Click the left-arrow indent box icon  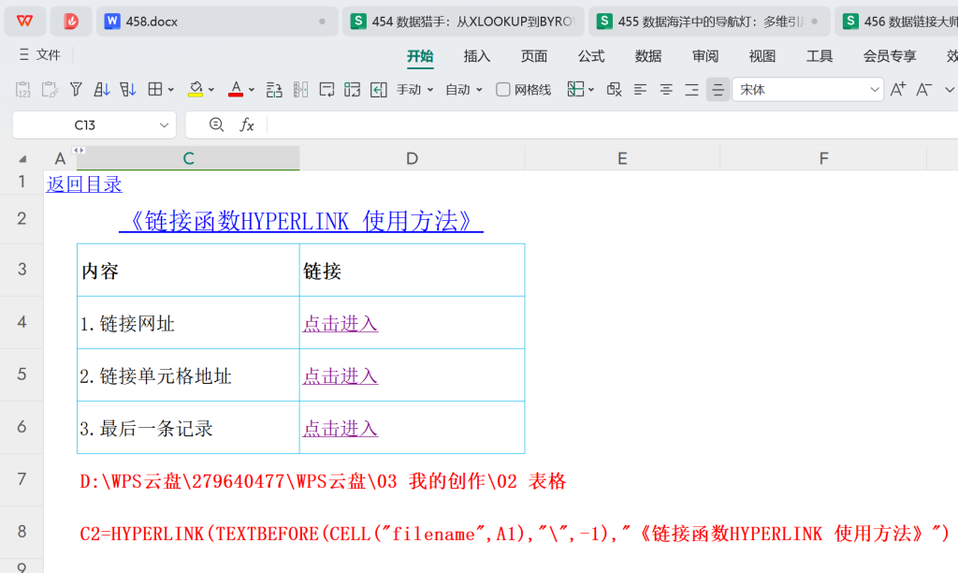coord(378,90)
